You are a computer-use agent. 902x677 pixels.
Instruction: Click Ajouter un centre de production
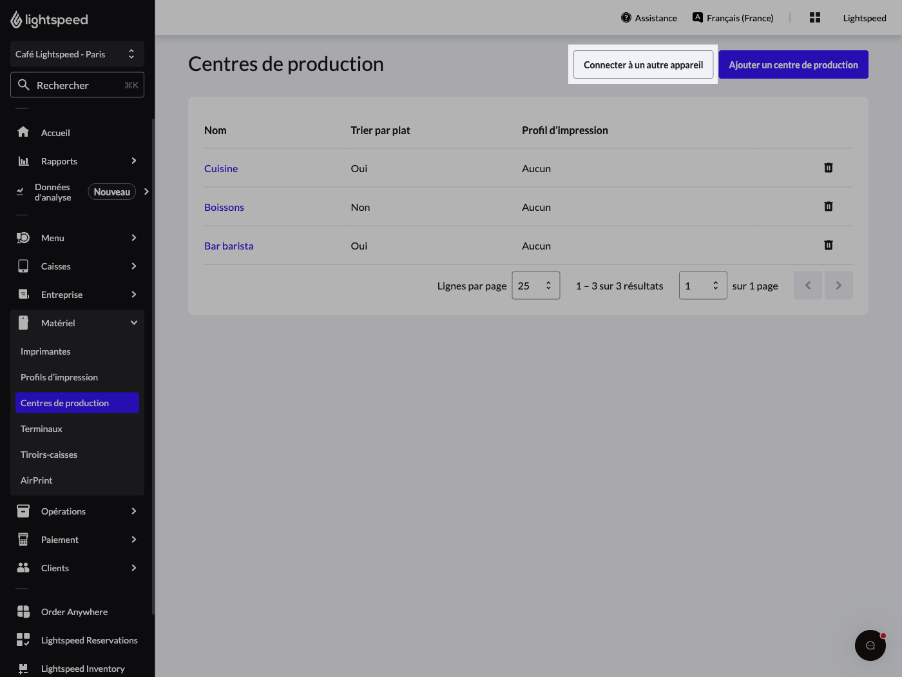point(793,64)
